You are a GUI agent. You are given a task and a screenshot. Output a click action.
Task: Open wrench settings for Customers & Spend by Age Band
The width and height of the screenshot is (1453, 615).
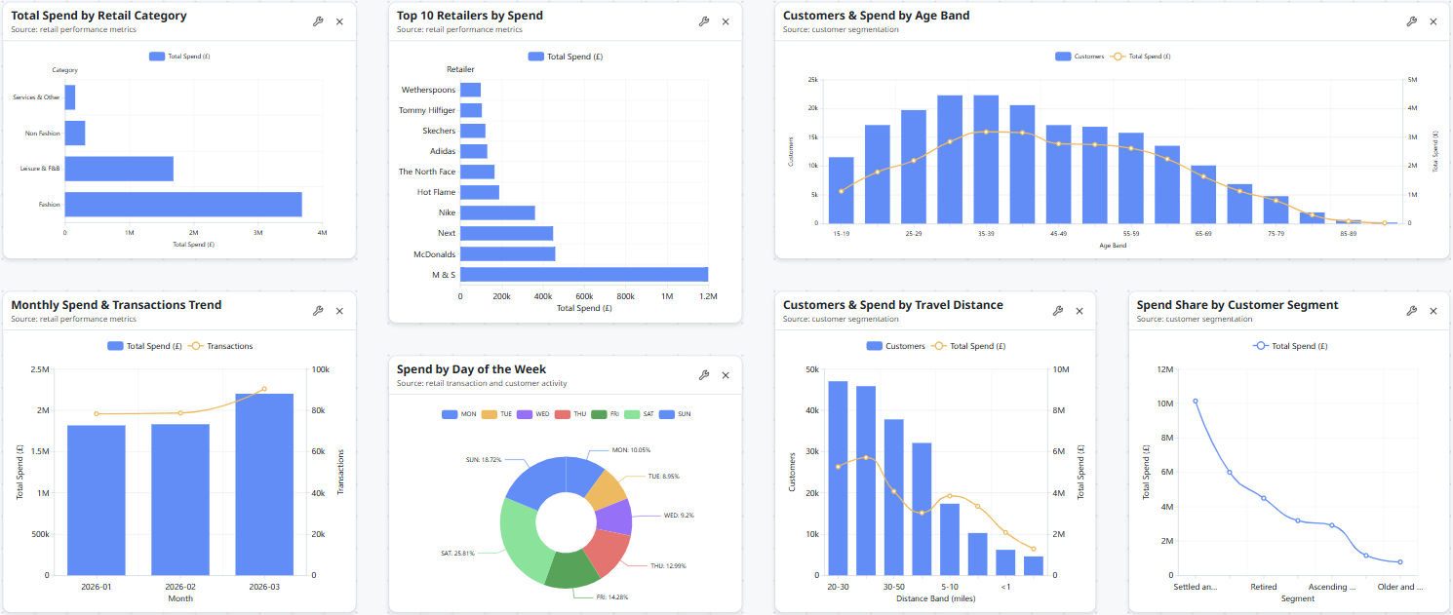[1411, 21]
